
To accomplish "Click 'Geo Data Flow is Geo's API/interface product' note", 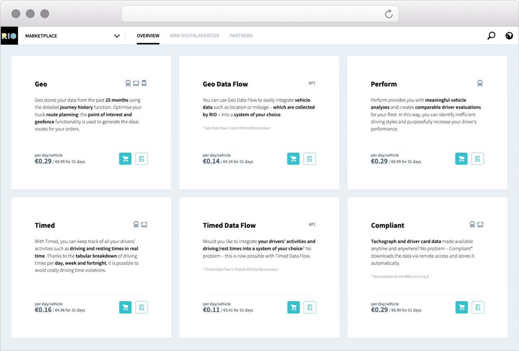I will point(236,128).
